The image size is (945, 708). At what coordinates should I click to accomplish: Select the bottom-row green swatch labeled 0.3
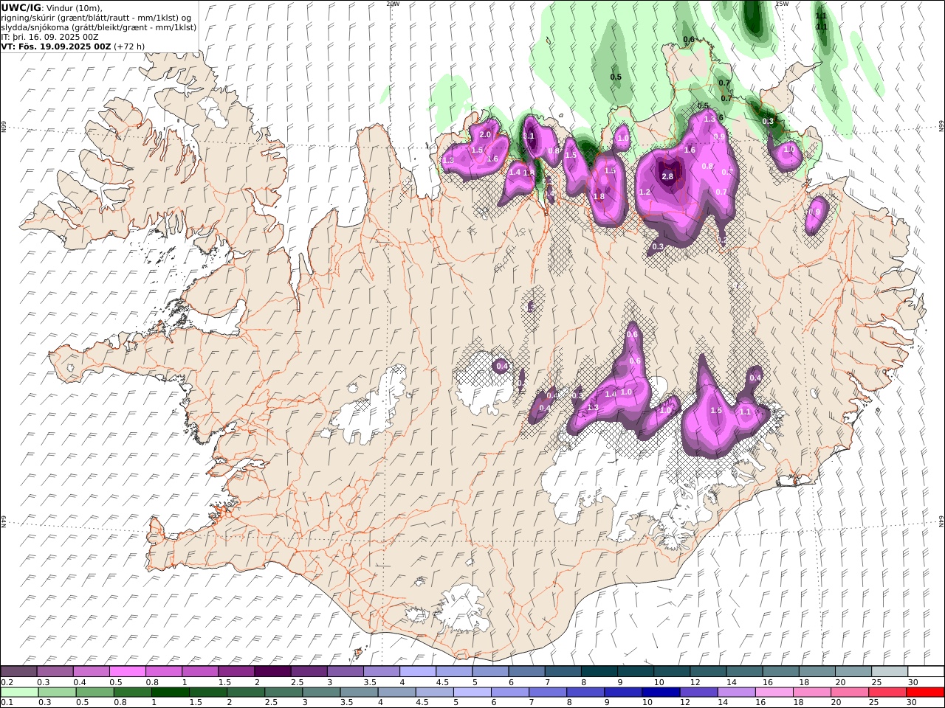click(57, 692)
